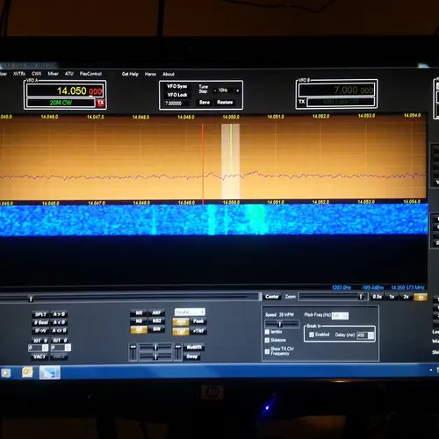This screenshot has width=439, height=439.
Task: Click the A < B copy button
Action: click(59, 322)
